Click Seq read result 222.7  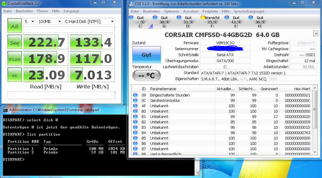(45, 42)
